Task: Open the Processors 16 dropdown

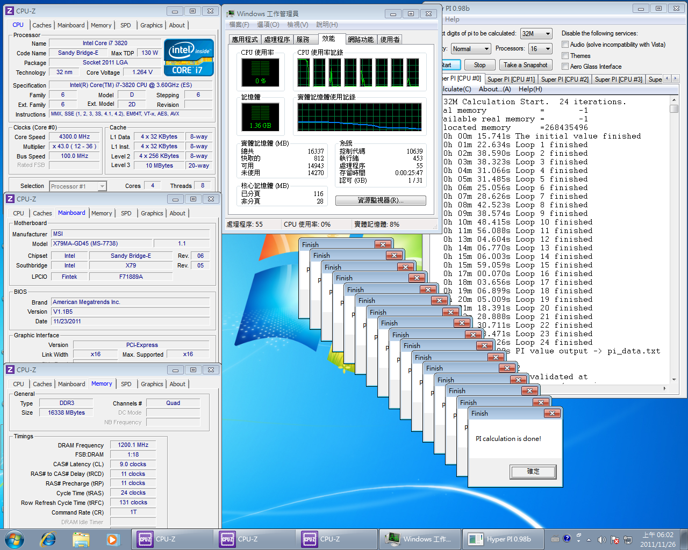Action: pos(540,48)
